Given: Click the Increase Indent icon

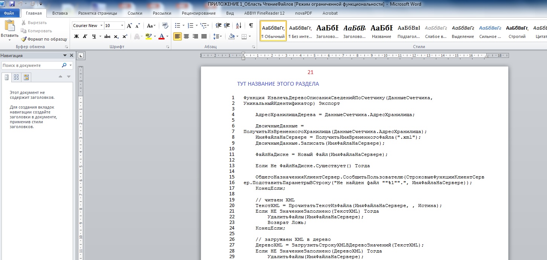Looking at the screenshot, I should tap(227, 26).
